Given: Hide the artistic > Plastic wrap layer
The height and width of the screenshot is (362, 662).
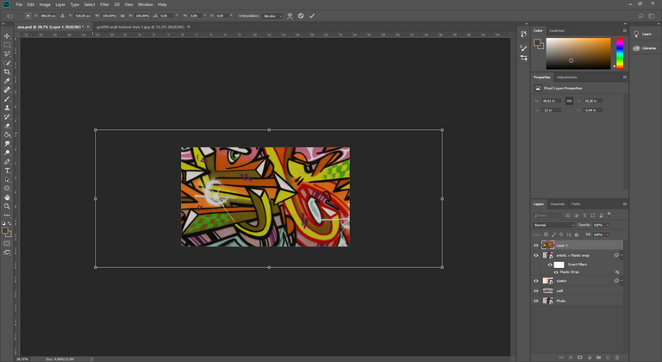Looking at the screenshot, I should tap(536, 255).
